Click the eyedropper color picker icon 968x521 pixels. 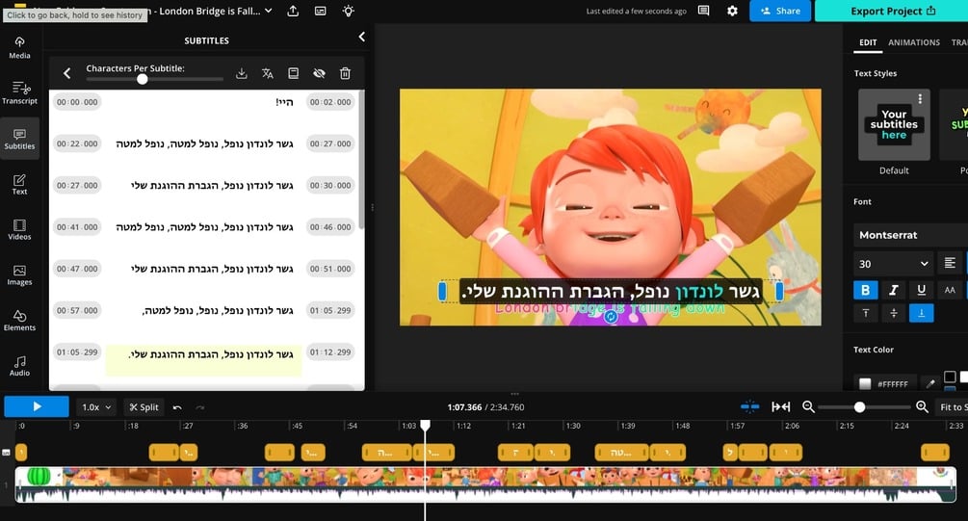coord(929,383)
